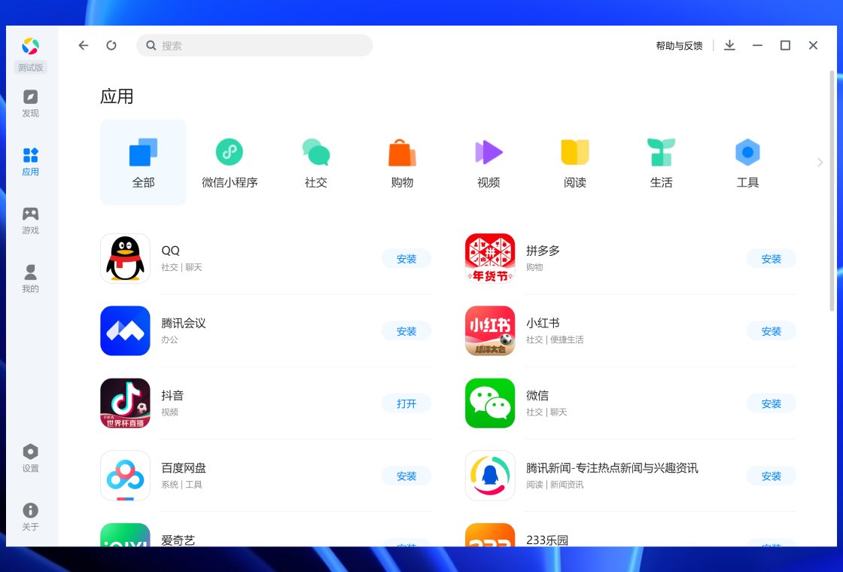Click the QQ penguin app icon

[x=125, y=259]
